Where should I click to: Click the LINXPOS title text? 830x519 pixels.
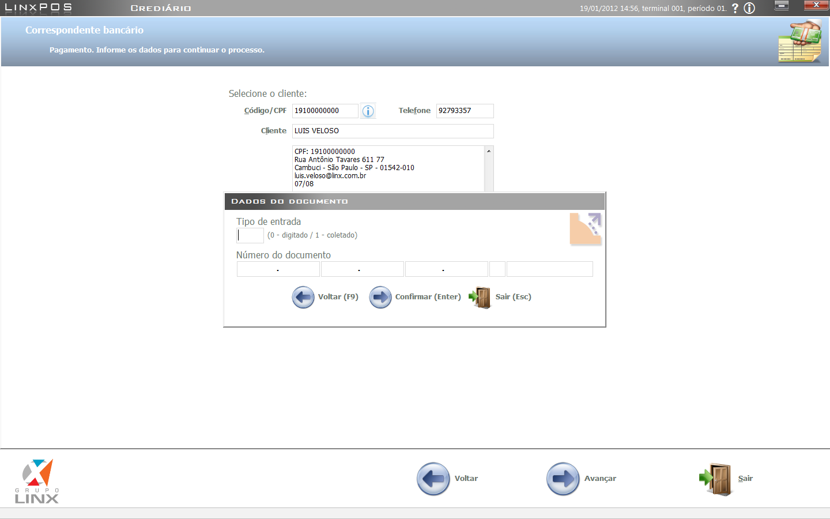click(x=39, y=7)
